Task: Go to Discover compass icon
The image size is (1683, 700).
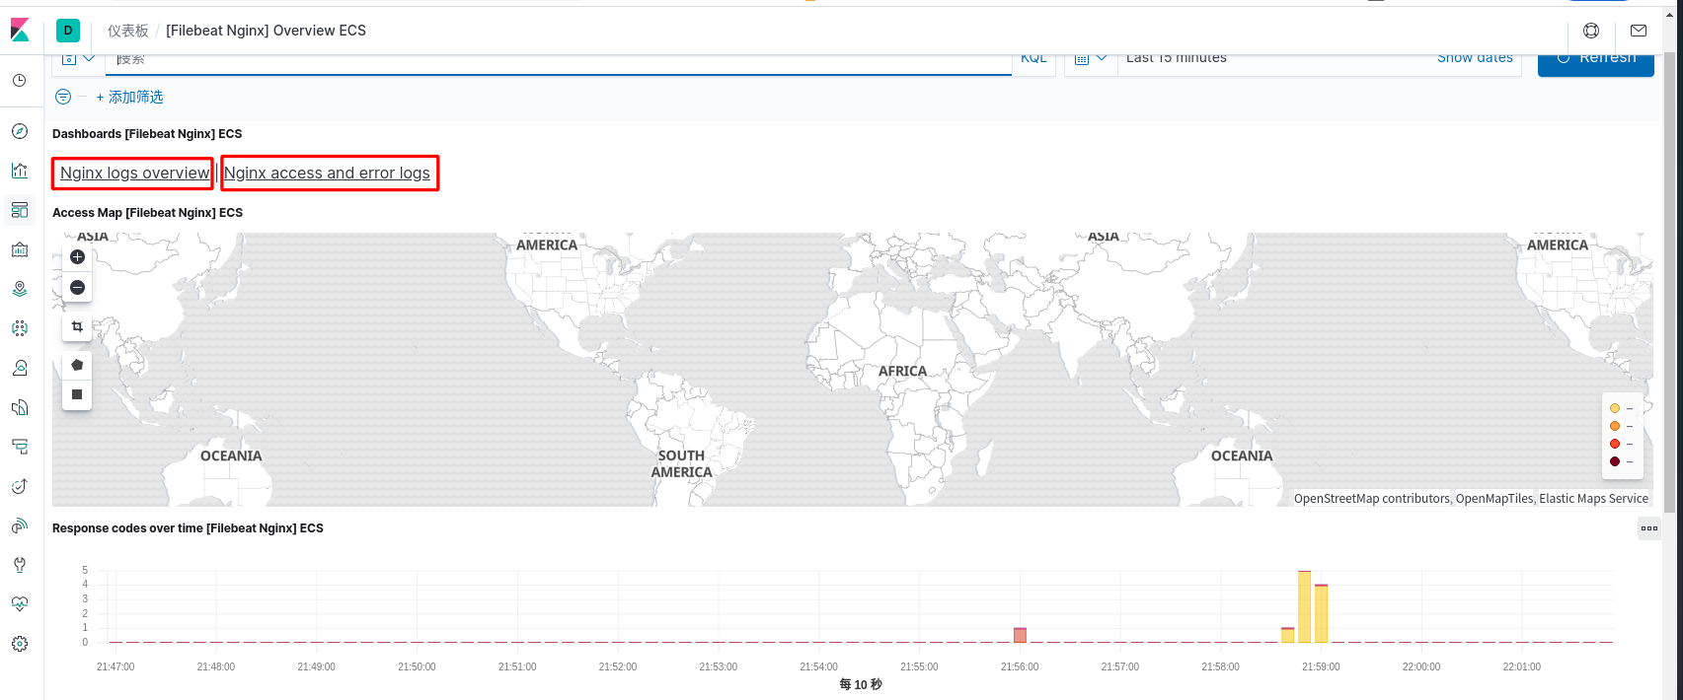Action: pyautogui.click(x=20, y=131)
